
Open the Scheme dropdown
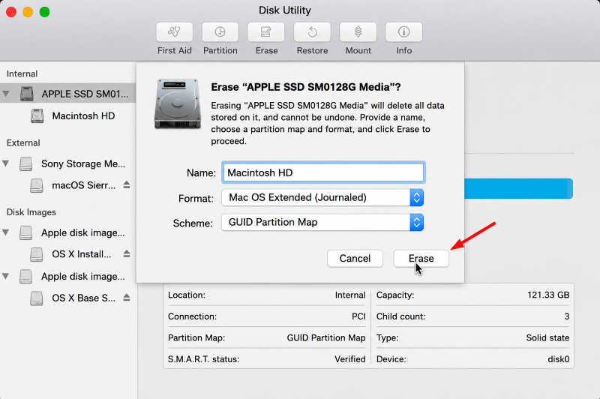322,222
